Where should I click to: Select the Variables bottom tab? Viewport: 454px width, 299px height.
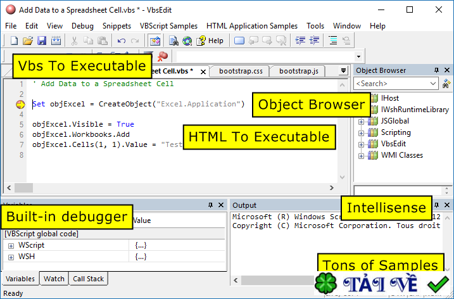[x=20, y=279]
